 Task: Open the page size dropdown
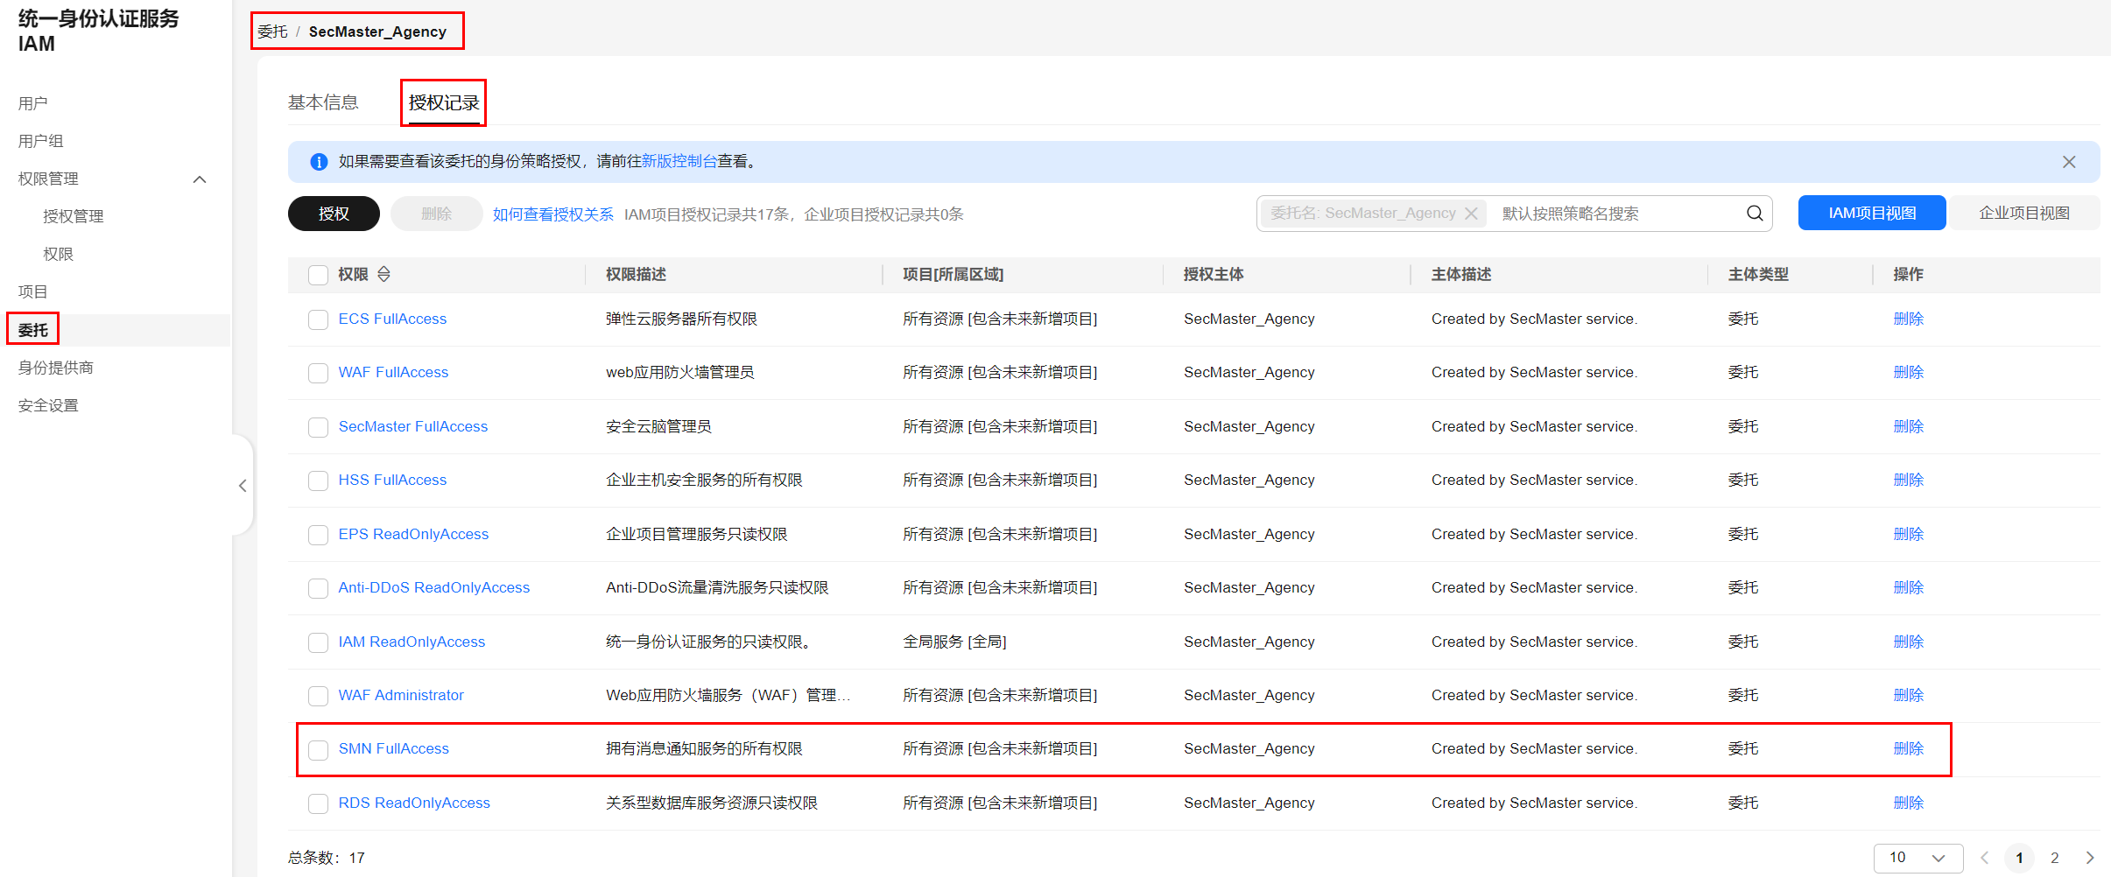tap(1917, 858)
